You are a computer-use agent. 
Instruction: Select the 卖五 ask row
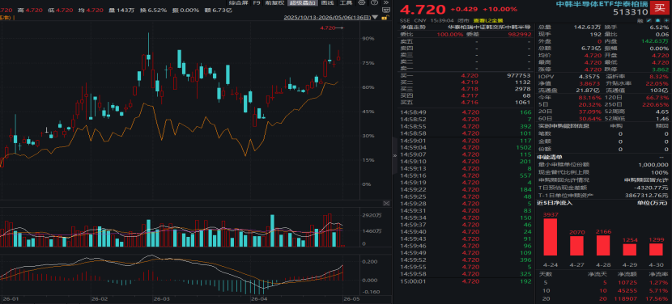coord(466,42)
